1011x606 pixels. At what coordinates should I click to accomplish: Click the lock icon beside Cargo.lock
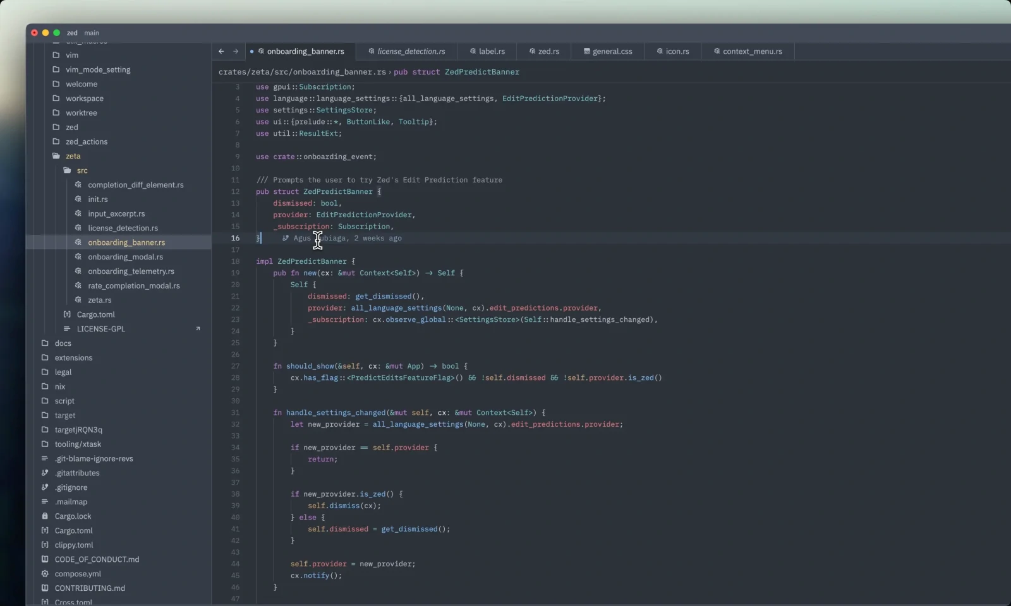45,516
